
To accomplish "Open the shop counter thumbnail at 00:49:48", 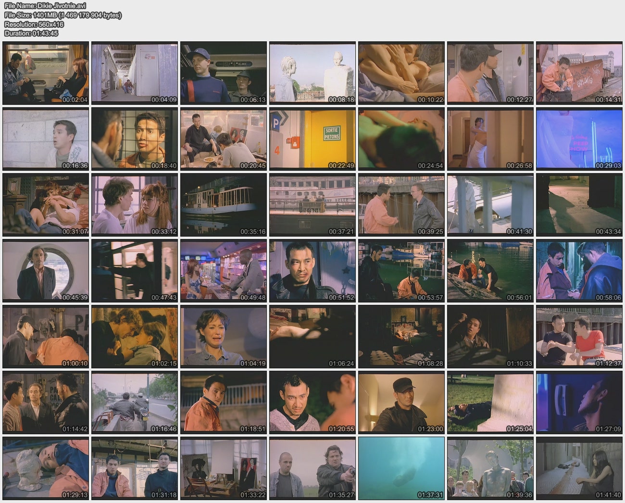I will click(224, 271).
